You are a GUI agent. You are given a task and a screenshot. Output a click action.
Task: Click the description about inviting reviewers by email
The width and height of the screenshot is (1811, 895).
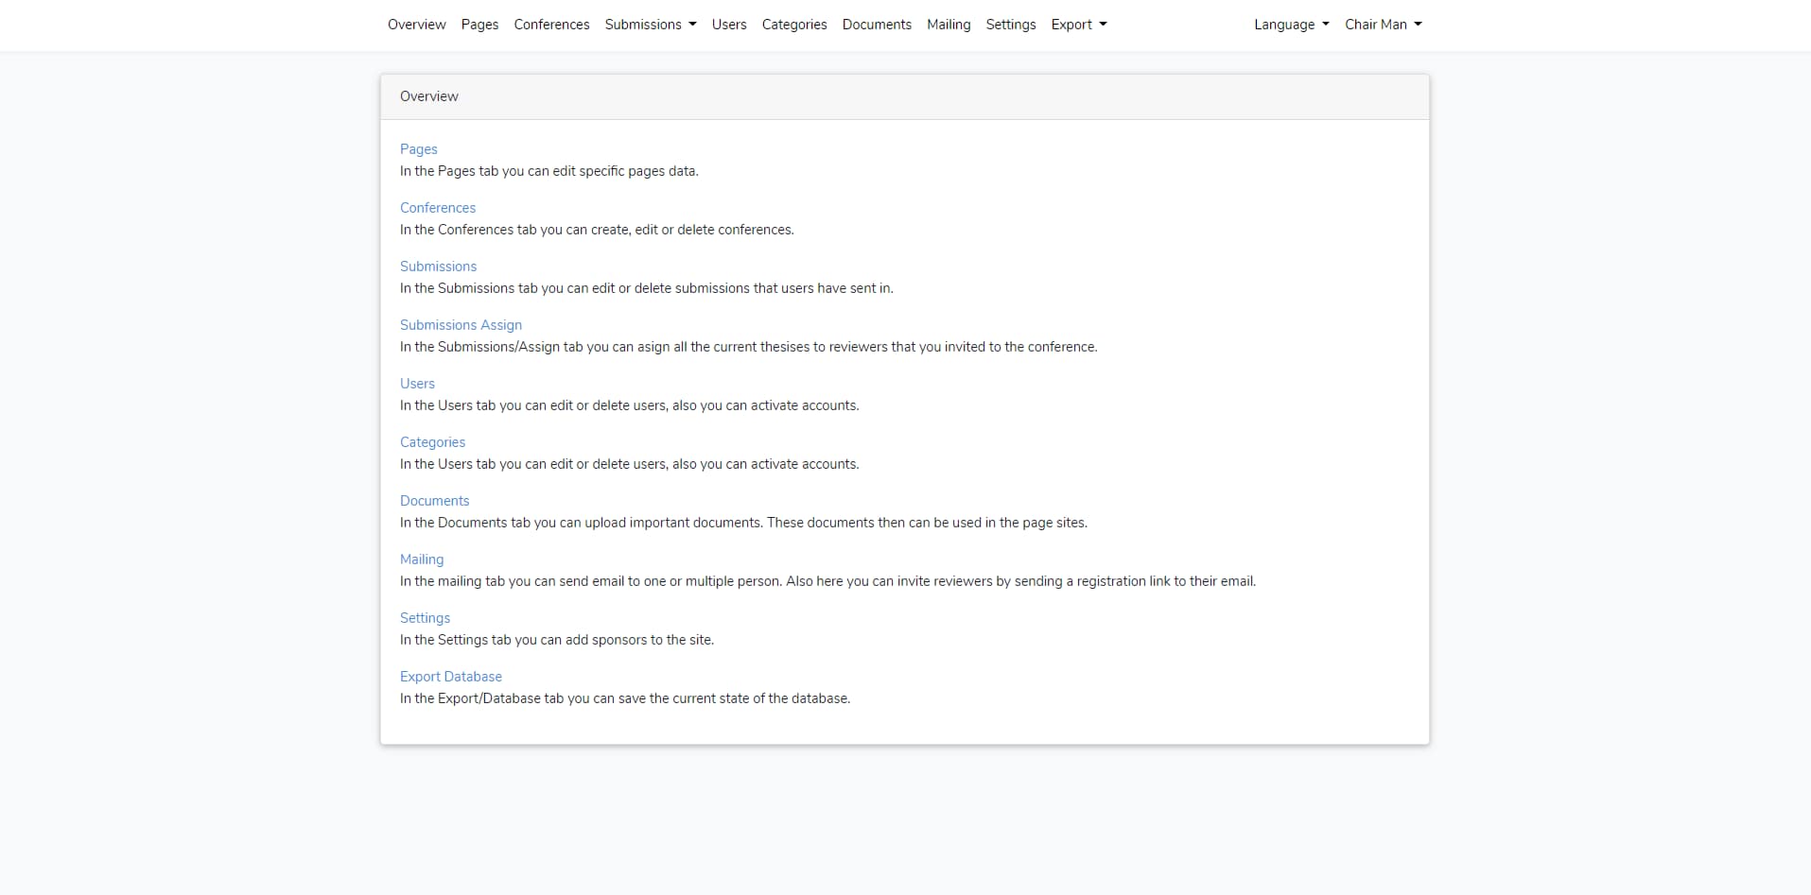click(827, 581)
